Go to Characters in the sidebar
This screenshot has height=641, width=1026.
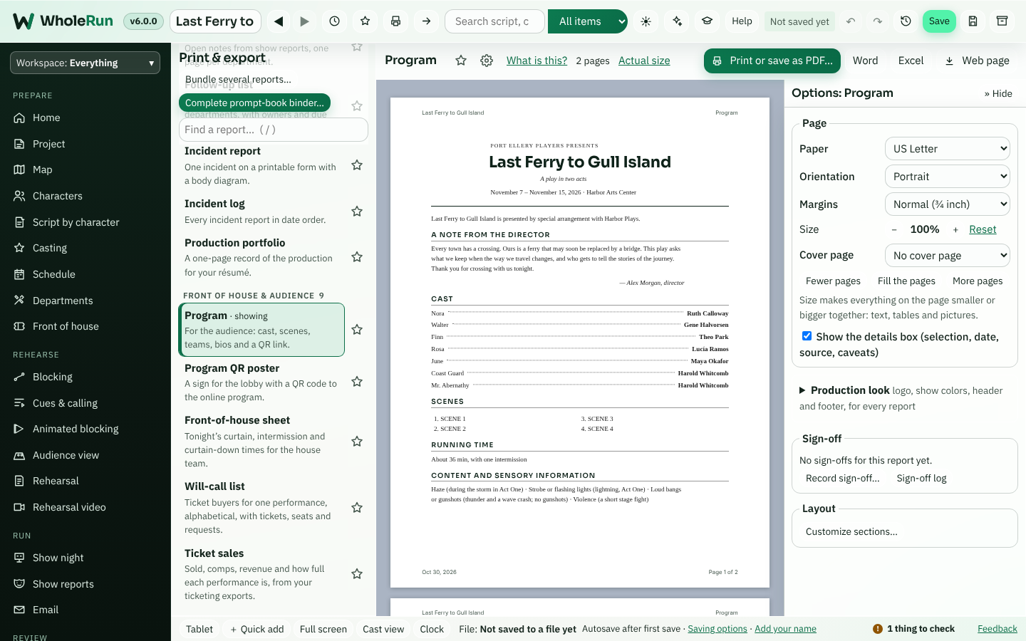[85, 196]
